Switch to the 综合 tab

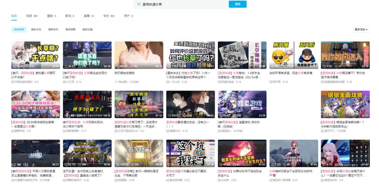(x=14, y=16)
